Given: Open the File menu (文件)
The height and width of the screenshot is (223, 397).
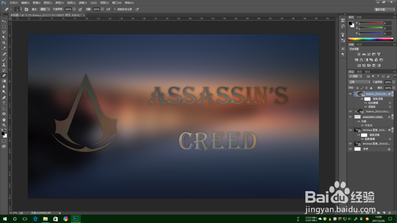Looking at the screenshot, I should [x=13, y=3].
